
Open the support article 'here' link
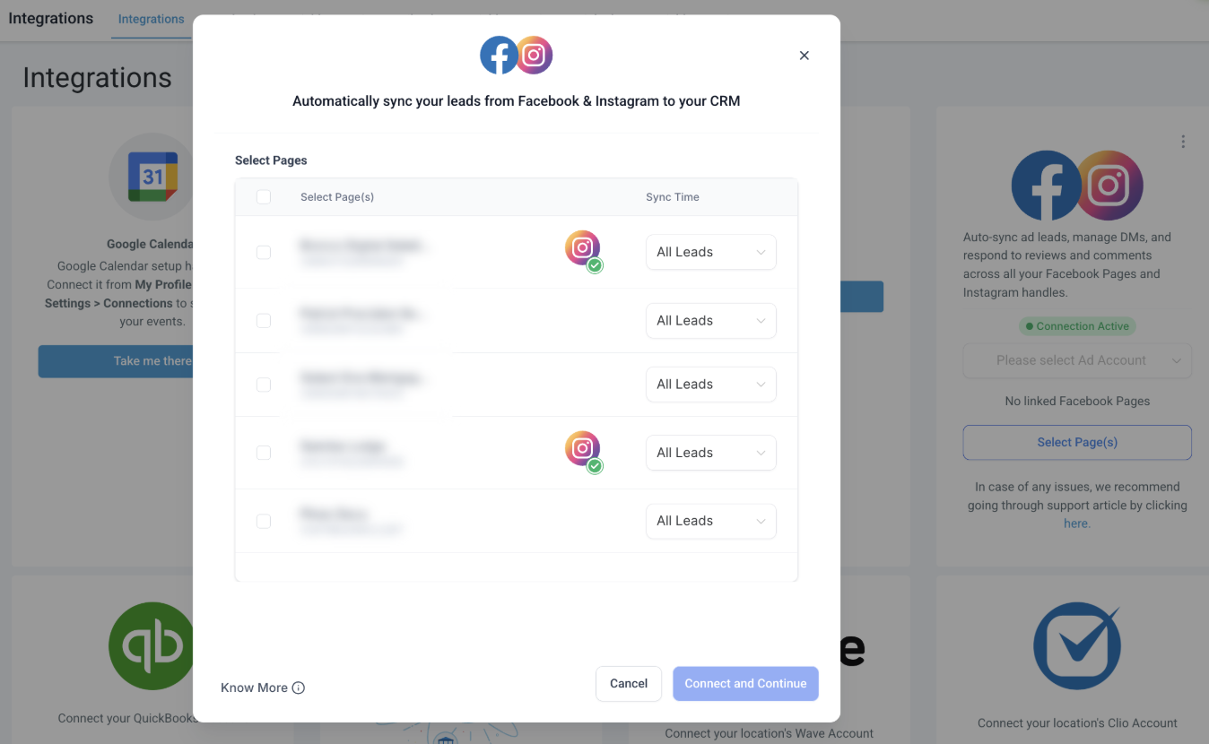point(1076,523)
